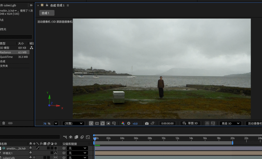Screen dimensions: 262x159
Task: Click current time display 0:00:00:00
Action: point(167,123)
